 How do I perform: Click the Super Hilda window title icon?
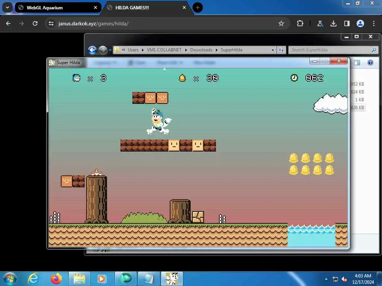pyautogui.click(x=51, y=63)
